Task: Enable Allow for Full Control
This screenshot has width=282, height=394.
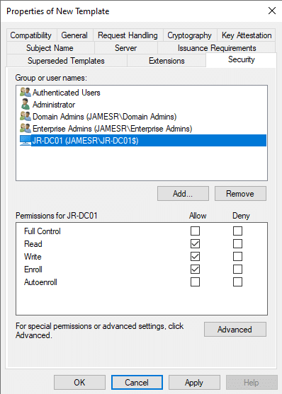Action: (x=195, y=231)
